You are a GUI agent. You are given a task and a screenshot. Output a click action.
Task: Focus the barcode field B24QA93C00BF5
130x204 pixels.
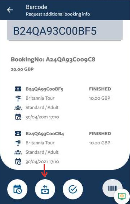[x=65, y=30]
